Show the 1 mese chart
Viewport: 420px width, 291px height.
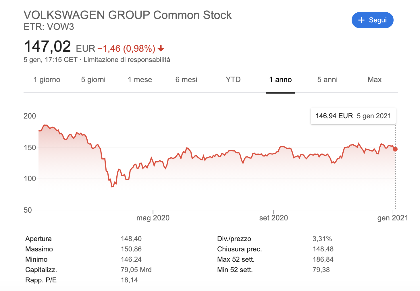click(x=140, y=79)
